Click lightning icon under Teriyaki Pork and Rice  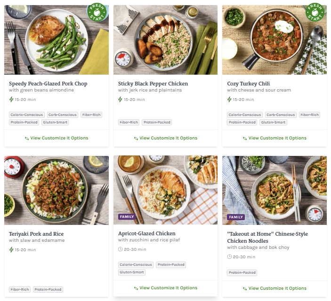[11, 250]
